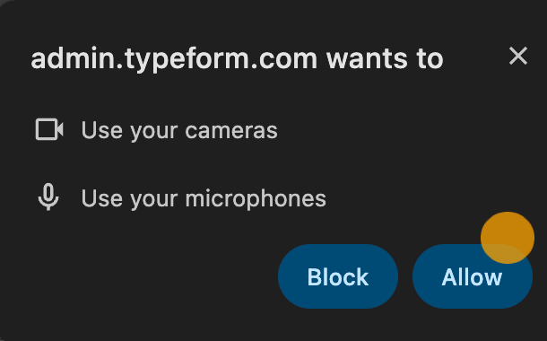
Task: Click the word 'microphones' in the request
Action: coord(256,198)
